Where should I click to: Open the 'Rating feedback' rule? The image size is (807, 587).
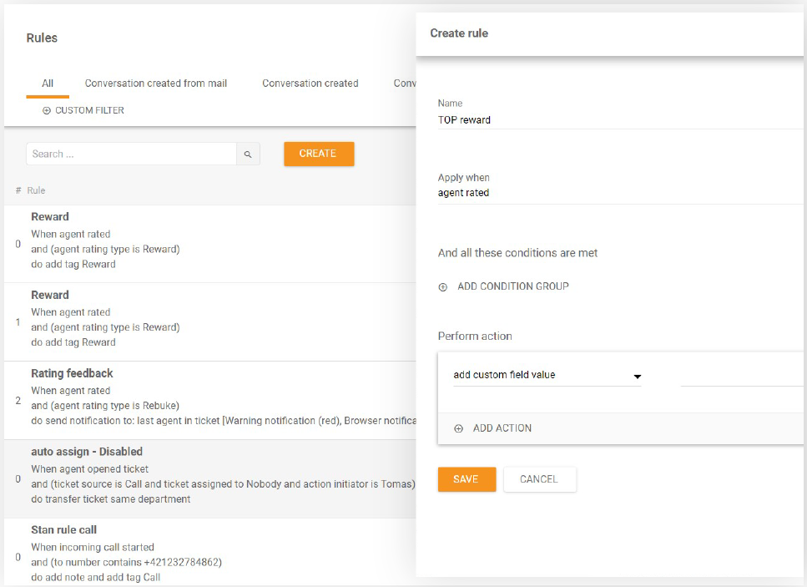[x=210, y=401]
